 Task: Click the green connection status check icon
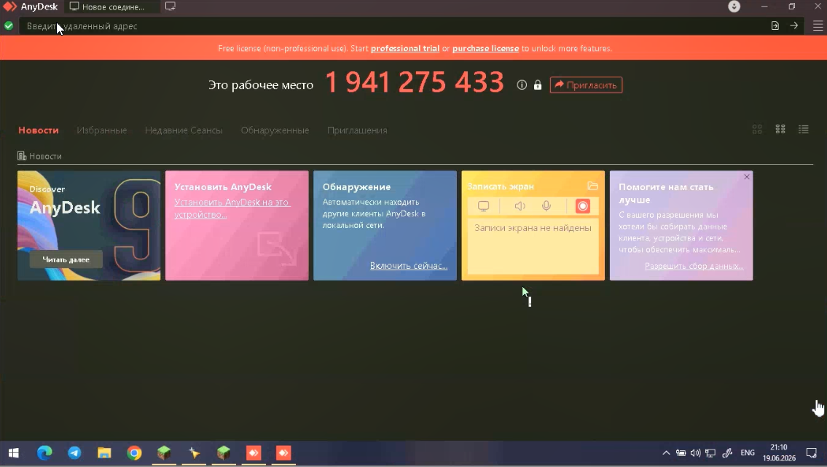(x=9, y=25)
